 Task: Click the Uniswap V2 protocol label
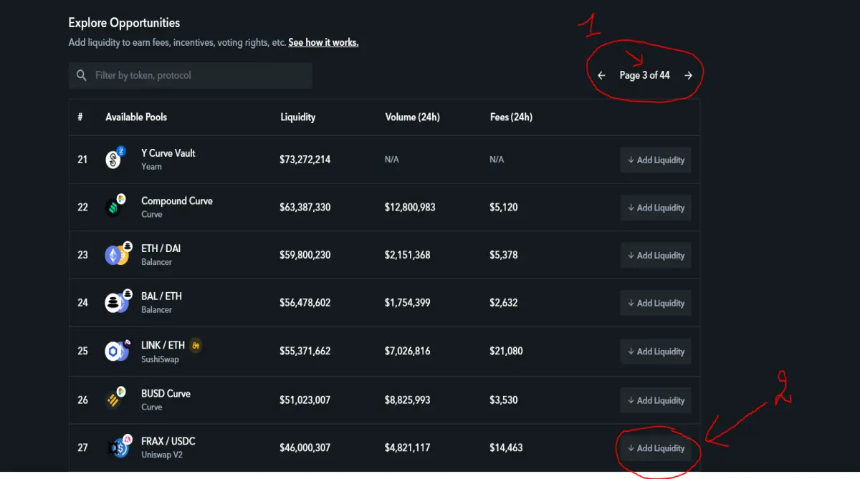pos(162,455)
